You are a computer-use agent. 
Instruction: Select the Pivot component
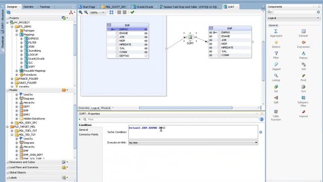click(x=303, y=77)
